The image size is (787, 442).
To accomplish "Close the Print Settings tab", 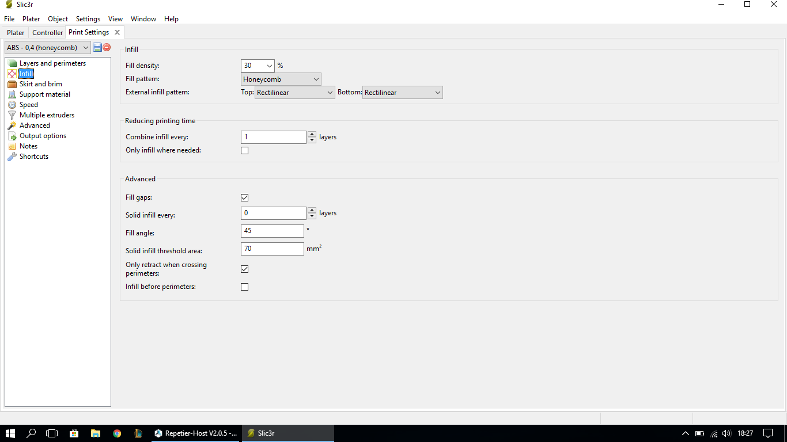I will [117, 32].
